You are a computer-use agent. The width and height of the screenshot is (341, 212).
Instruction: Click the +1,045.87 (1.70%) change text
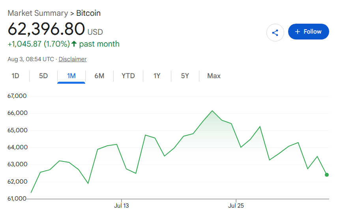(39, 44)
